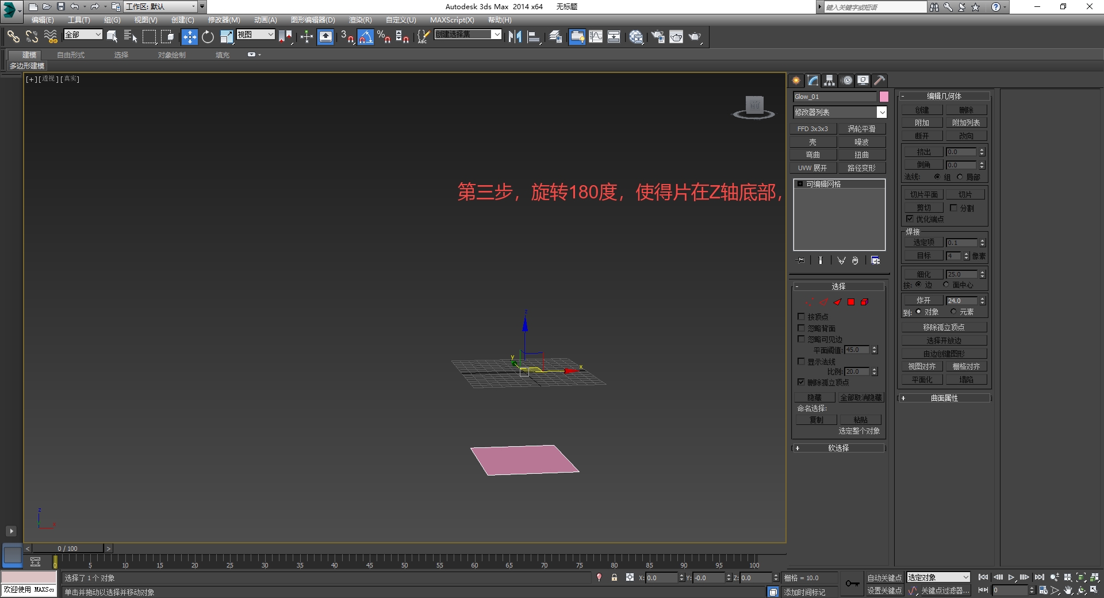Select the Select and Move tool
This screenshot has width=1104, height=598.
tap(189, 37)
